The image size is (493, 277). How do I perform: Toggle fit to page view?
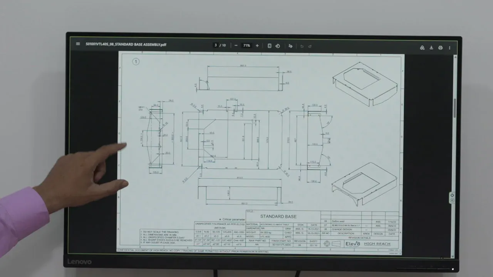269,46
